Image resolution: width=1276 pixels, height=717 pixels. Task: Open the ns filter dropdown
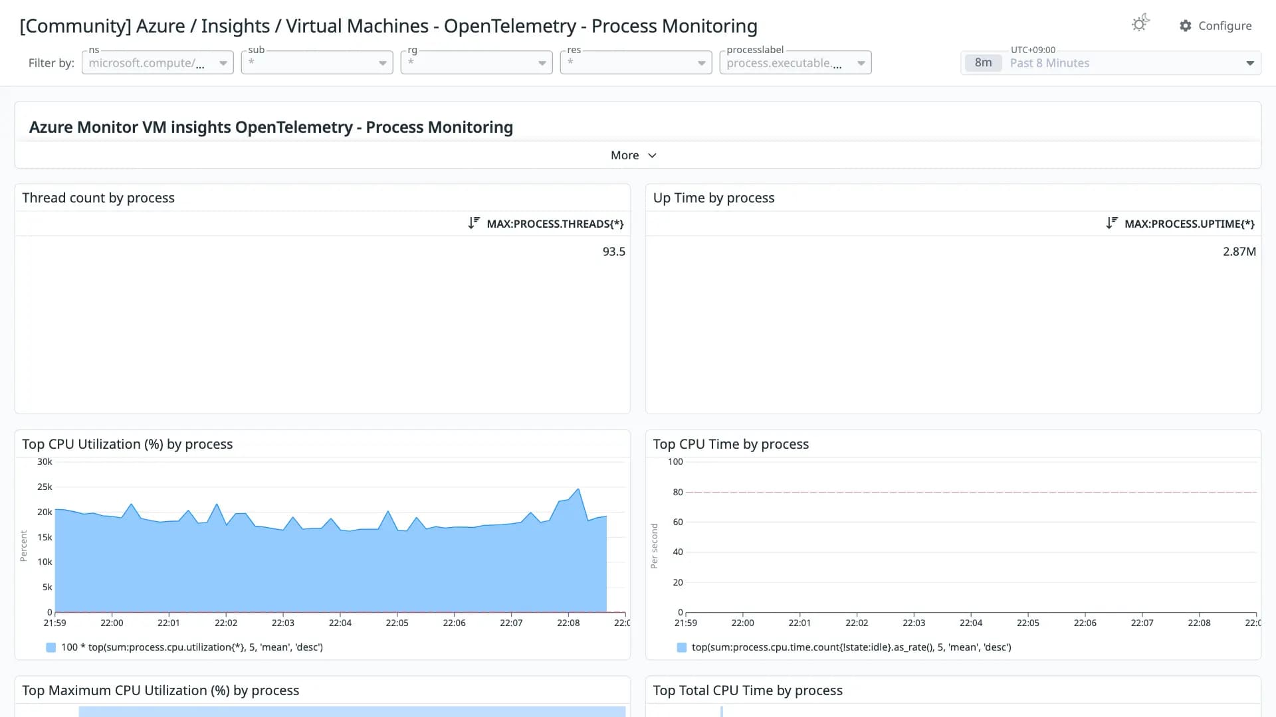(x=158, y=62)
